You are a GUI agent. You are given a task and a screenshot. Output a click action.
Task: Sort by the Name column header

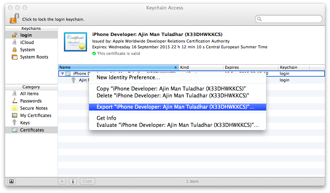click(x=118, y=67)
